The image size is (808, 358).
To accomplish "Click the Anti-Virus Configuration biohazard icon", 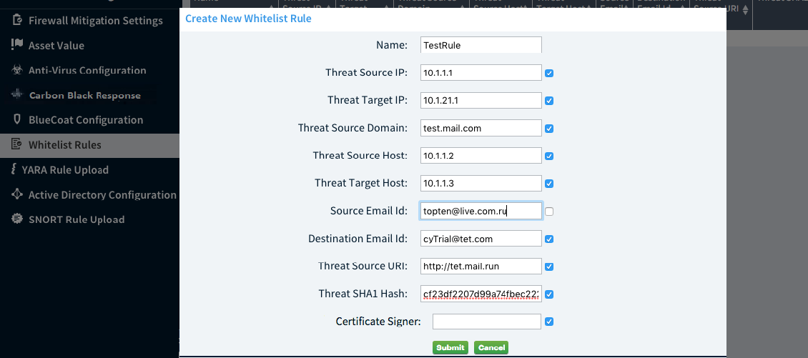I will click(x=17, y=70).
